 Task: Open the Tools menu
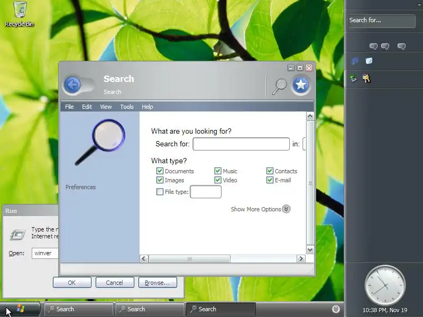coord(127,107)
